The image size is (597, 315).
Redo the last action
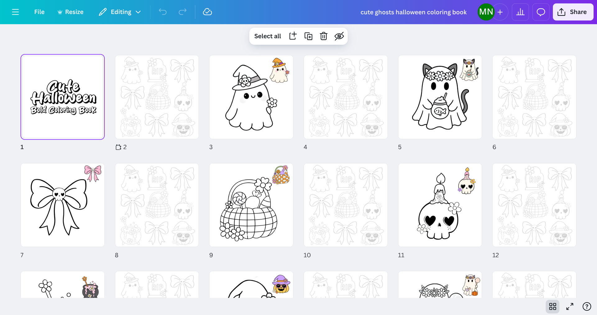click(x=183, y=12)
